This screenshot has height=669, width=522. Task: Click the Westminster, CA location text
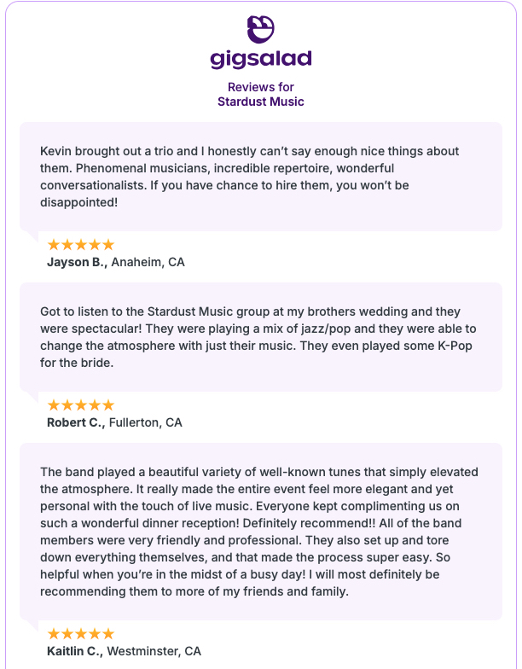point(156,651)
